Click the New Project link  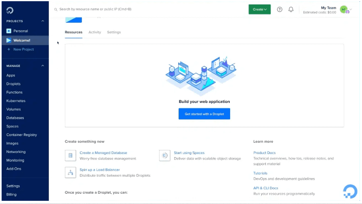tap(23, 49)
